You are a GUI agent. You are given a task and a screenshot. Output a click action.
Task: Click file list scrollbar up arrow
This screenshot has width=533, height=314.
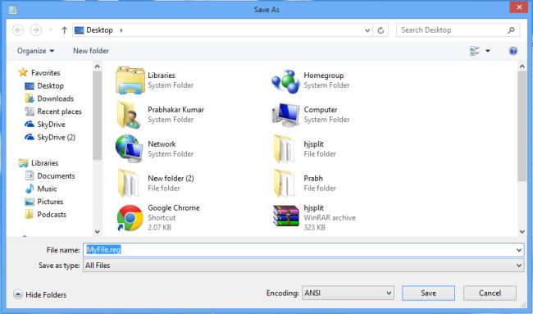522,66
